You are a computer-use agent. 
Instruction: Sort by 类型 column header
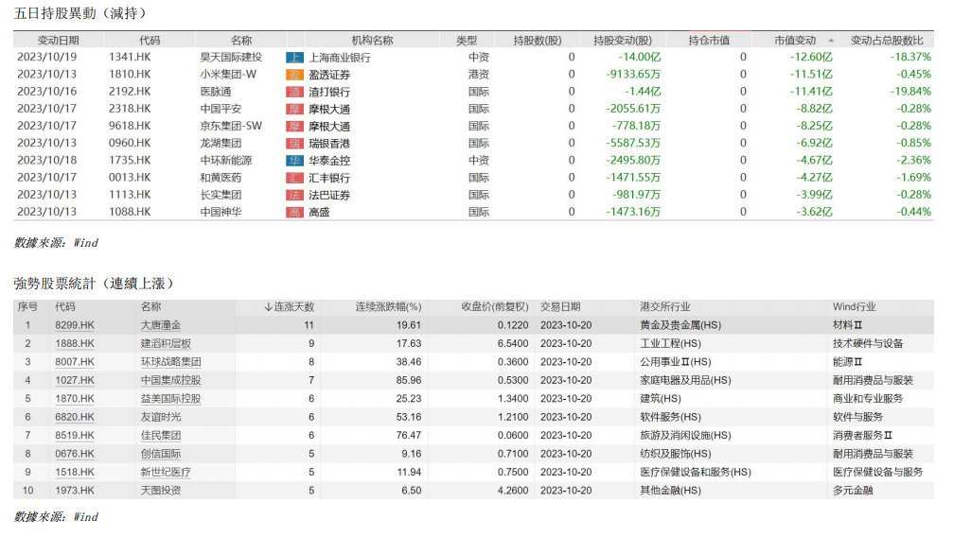coord(467,41)
